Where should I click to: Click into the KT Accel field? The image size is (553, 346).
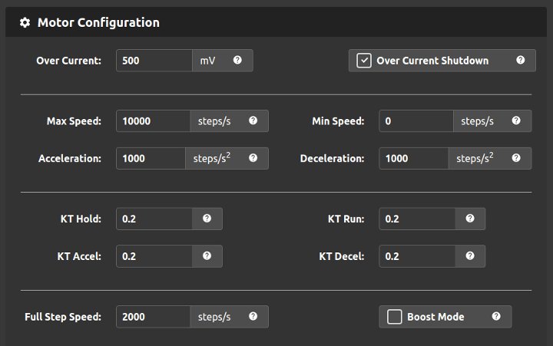click(154, 256)
